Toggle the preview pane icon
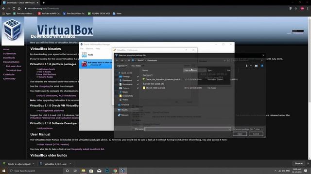 point(256,66)
